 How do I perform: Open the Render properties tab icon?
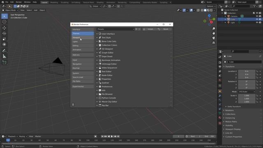[x=220, y=62]
